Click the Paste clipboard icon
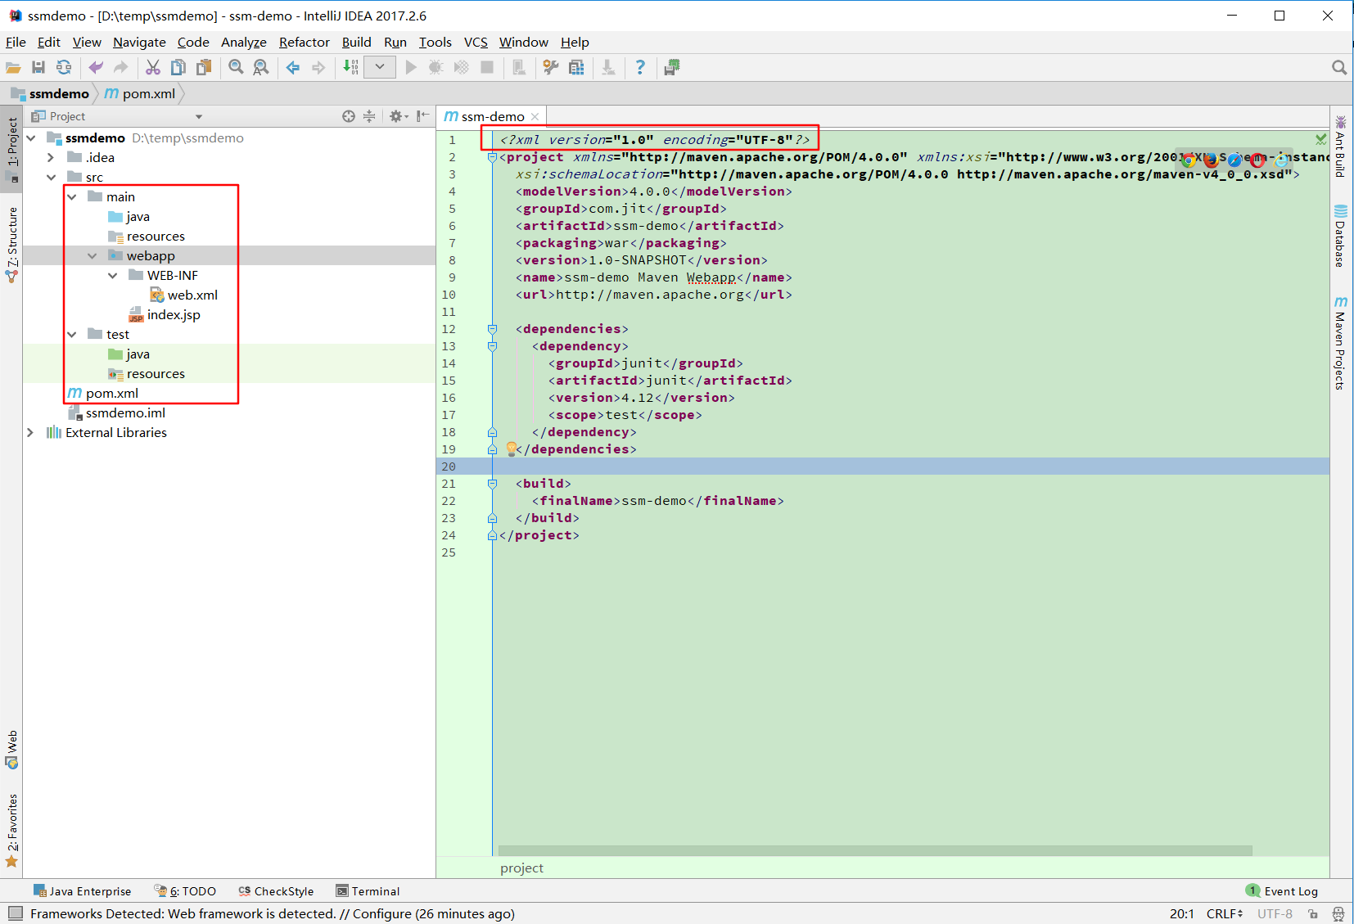 tap(203, 68)
